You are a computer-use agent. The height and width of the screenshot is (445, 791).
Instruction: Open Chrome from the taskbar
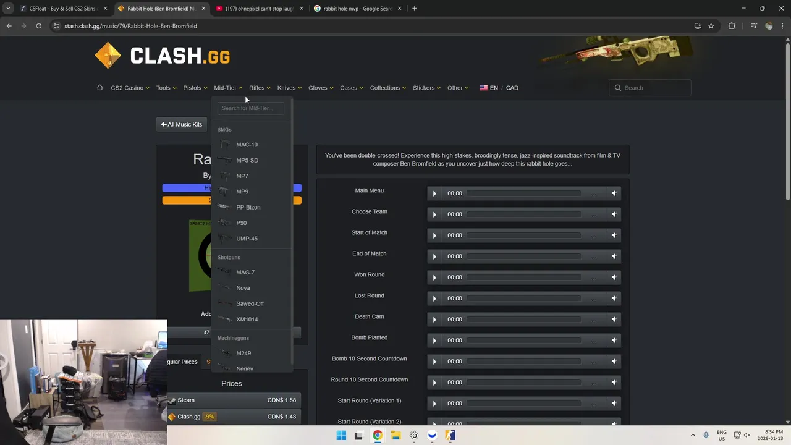tap(378, 435)
